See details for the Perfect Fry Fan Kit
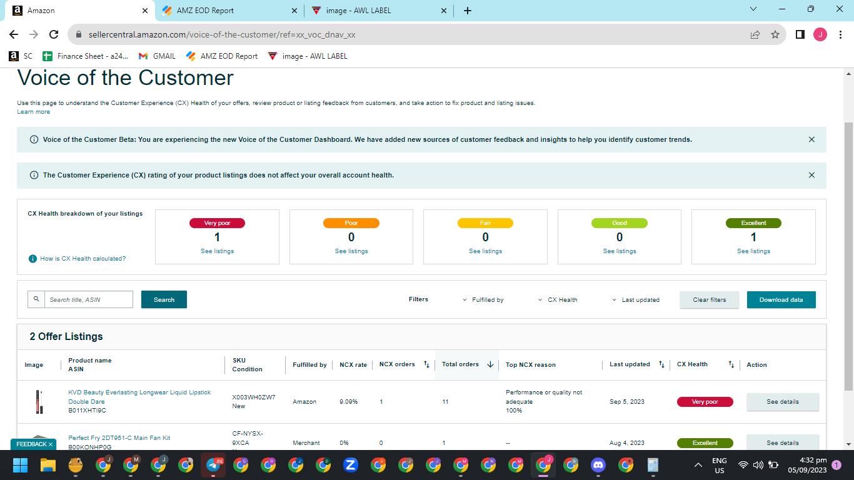Viewport: 854px width, 480px height. point(783,442)
